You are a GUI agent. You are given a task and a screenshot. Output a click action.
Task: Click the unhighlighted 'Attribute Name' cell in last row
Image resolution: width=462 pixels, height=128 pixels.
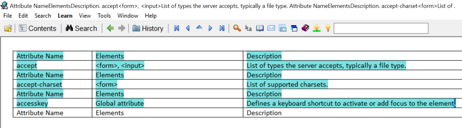pos(52,113)
